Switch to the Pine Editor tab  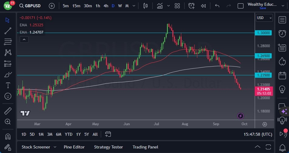(74, 147)
